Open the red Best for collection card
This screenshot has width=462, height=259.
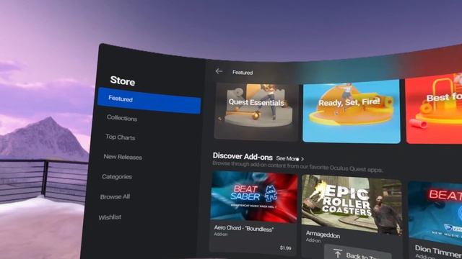click(x=434, y=109)
